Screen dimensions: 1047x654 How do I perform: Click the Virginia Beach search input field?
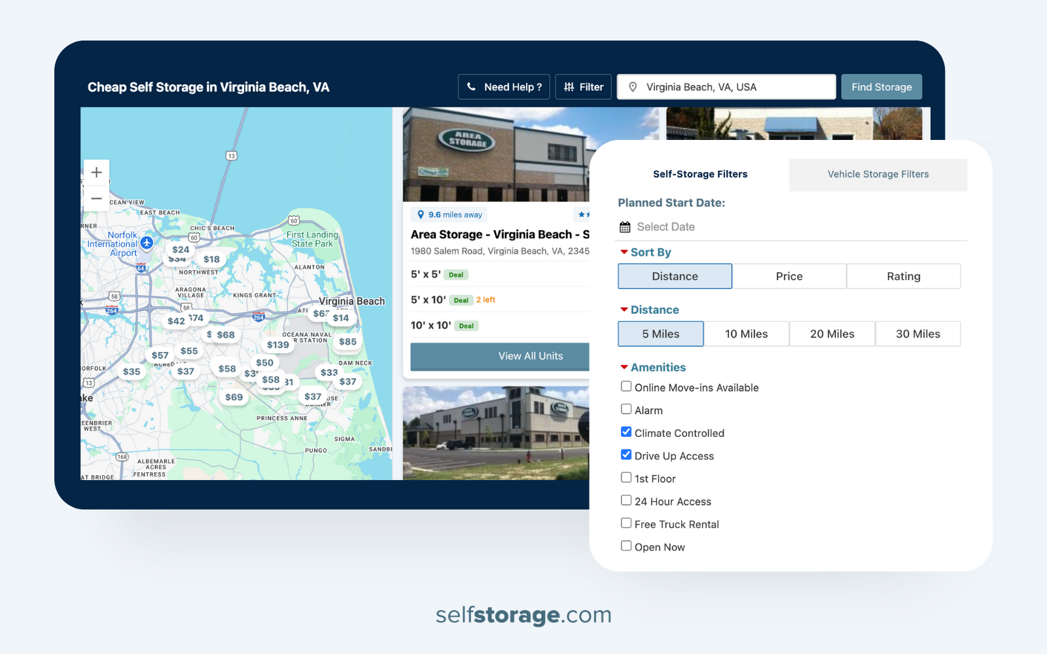726,86
